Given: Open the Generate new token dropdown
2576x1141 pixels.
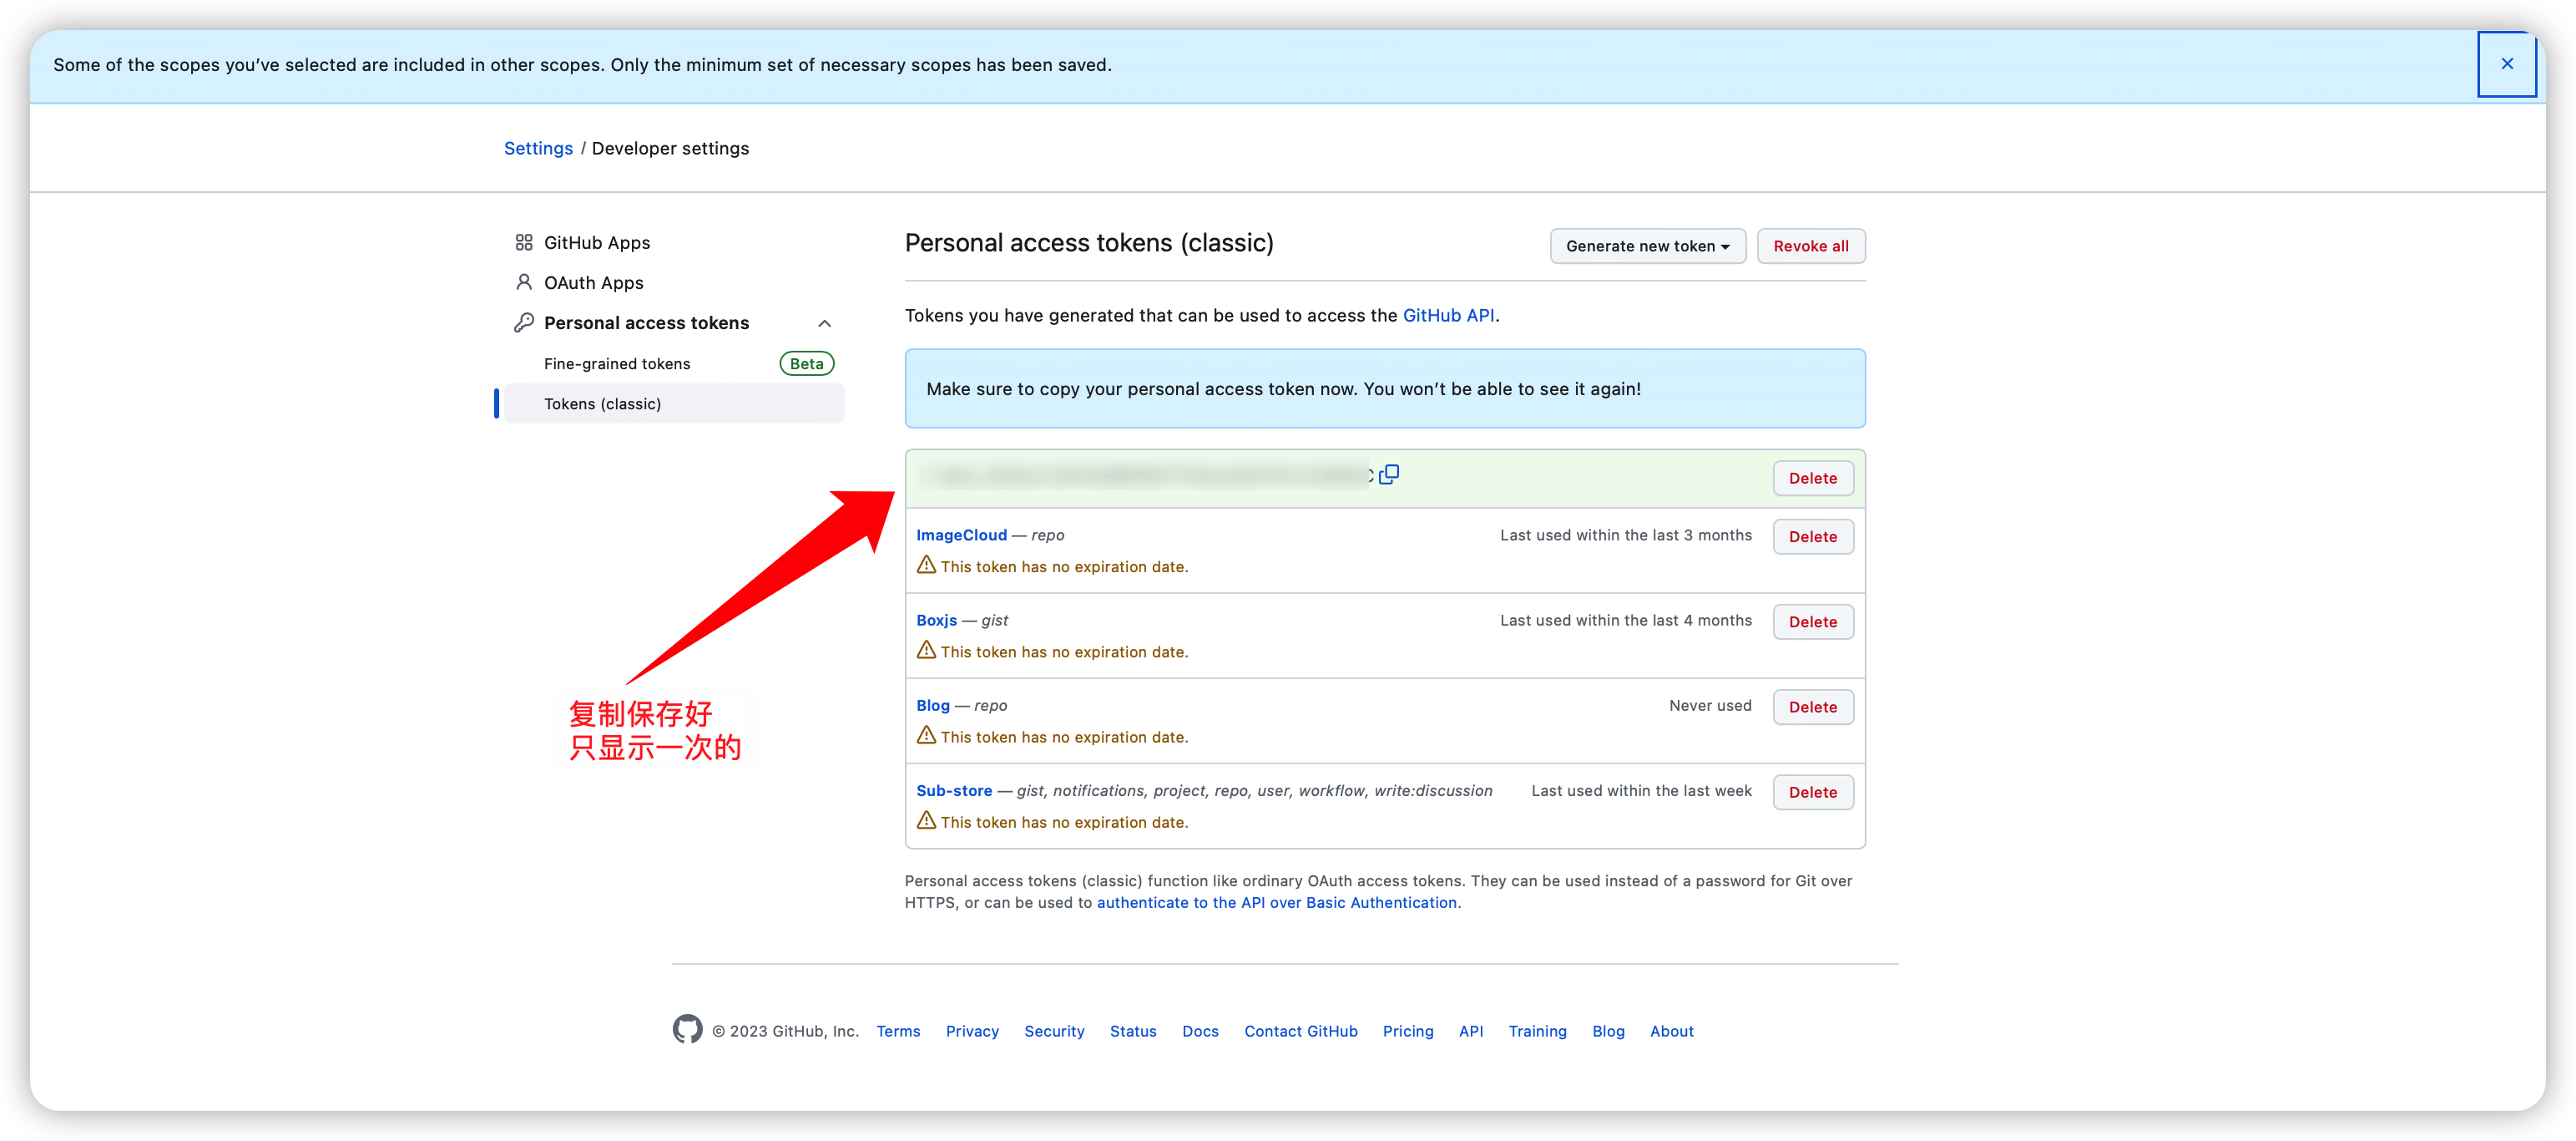Looking at the screenshot, I should [1647, 246].
